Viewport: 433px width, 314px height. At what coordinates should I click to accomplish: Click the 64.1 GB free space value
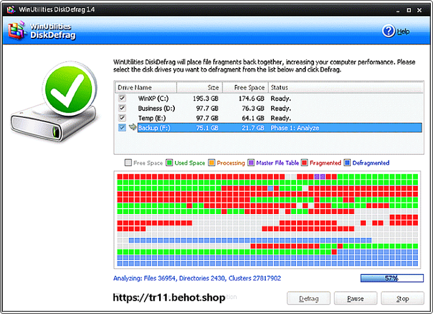pos(253,118)
